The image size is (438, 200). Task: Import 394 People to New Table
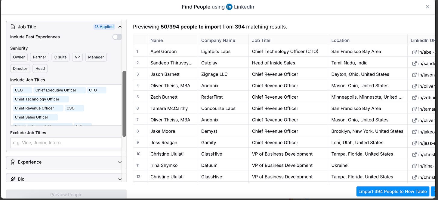point(393,191)
